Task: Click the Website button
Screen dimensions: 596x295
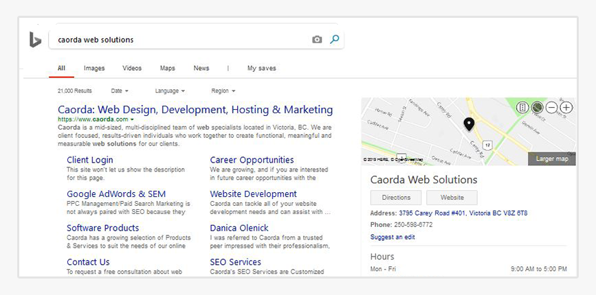Action: pos(452,198)
